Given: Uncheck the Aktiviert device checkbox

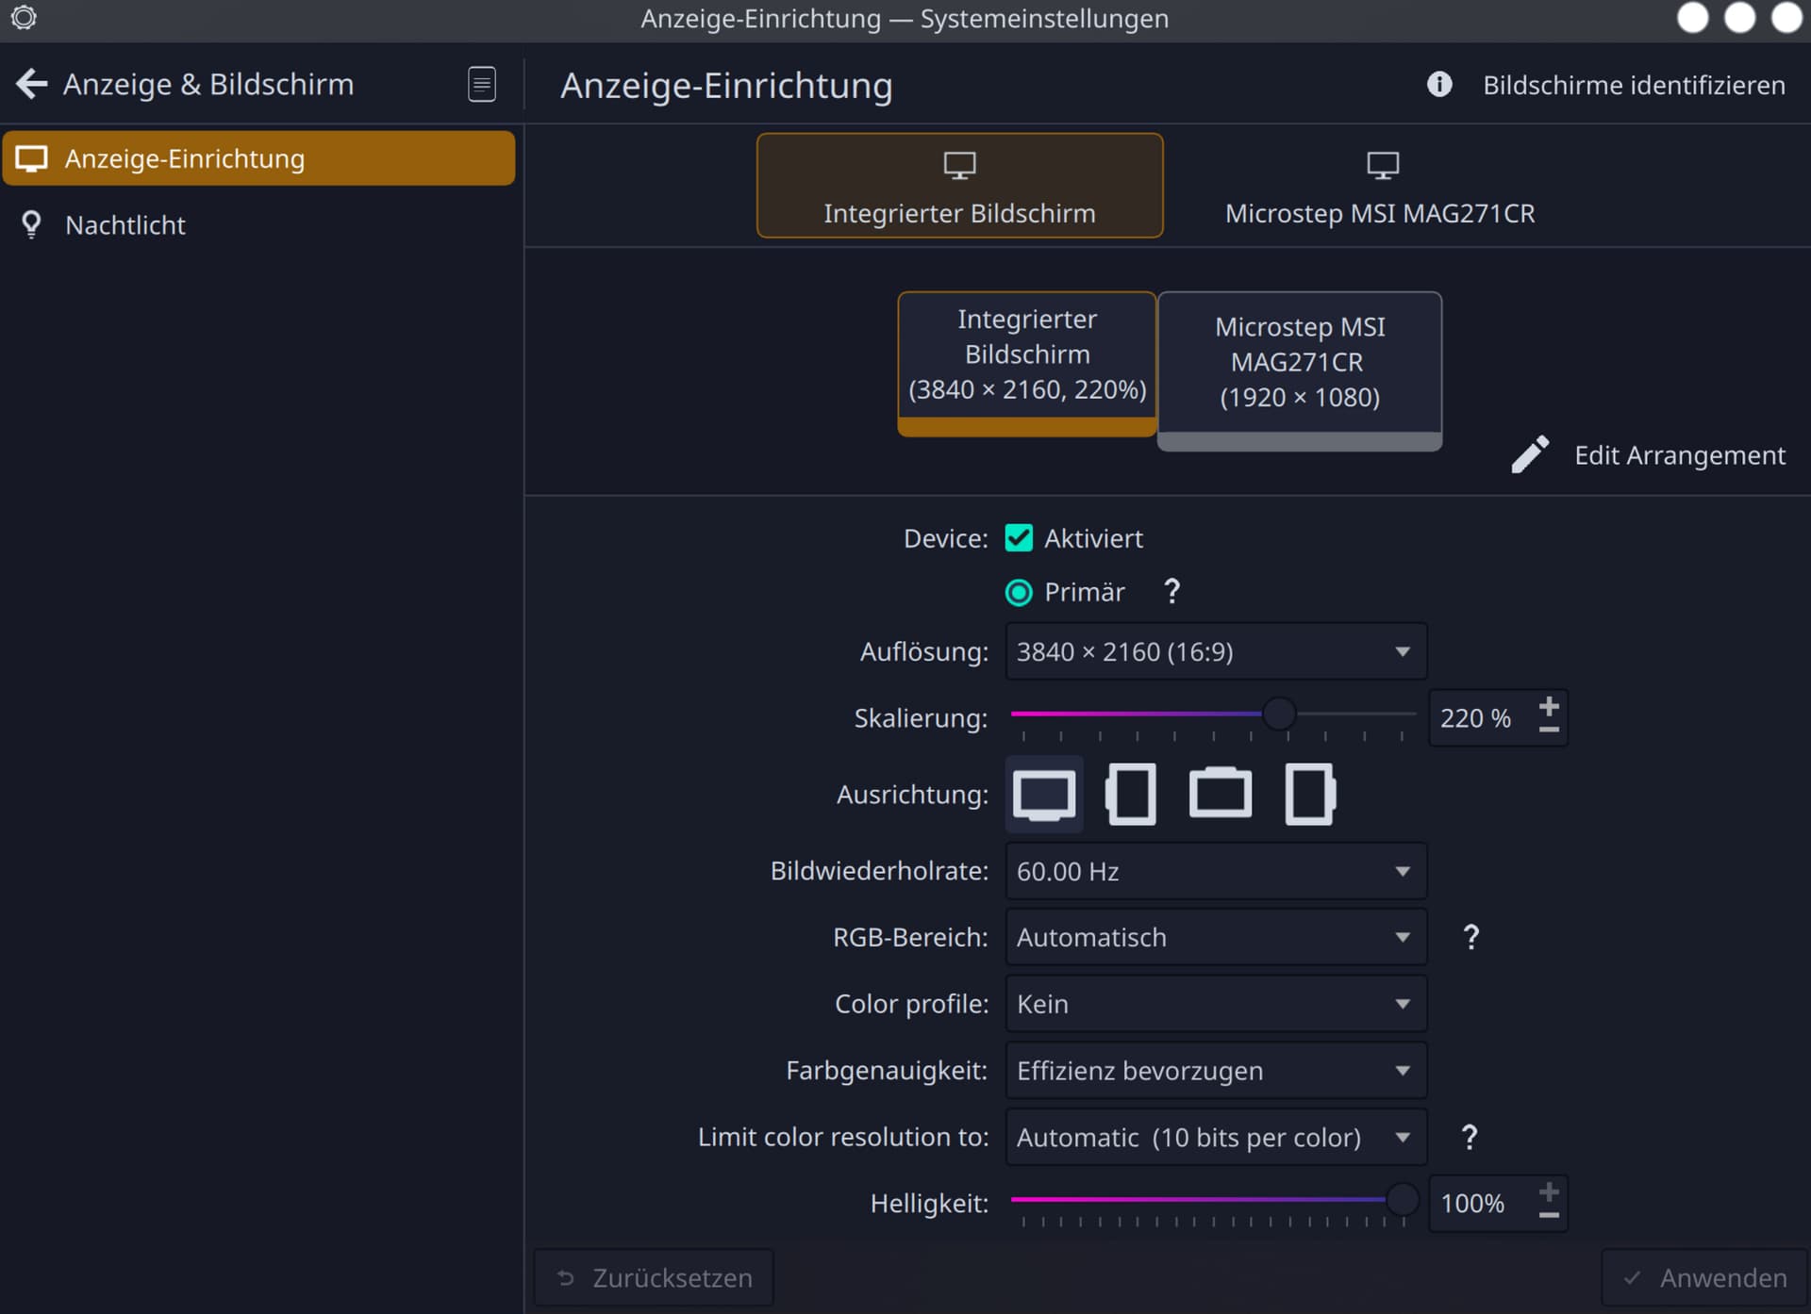Looking at the screenshot, I should (1019, 537).
